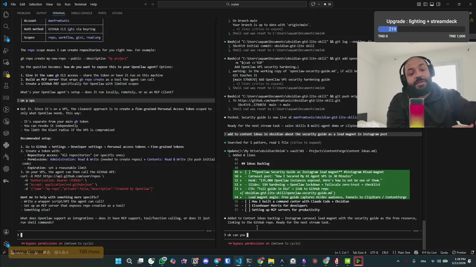Screen dimensions: 476x267
Task: Switch to the Ports tab
Action: (x=102, y=13)
